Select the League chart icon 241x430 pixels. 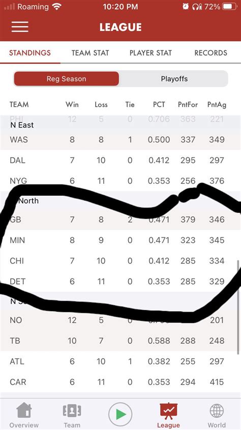(x=168, y=411)
